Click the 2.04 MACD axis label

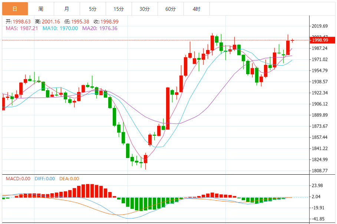click(316, 197)
